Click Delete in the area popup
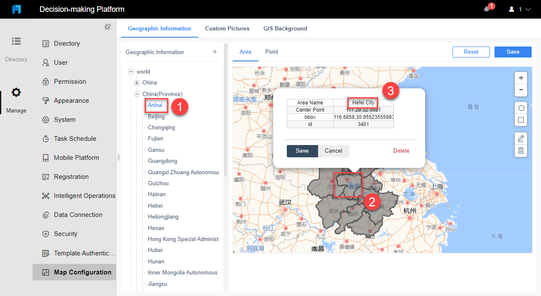This screenshot has height=296, width=541. click(x=401, y=151)
